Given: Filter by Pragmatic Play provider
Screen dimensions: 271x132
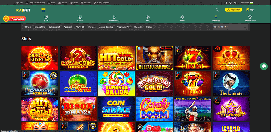Looking at the screenshot, I should coord(123,27).
